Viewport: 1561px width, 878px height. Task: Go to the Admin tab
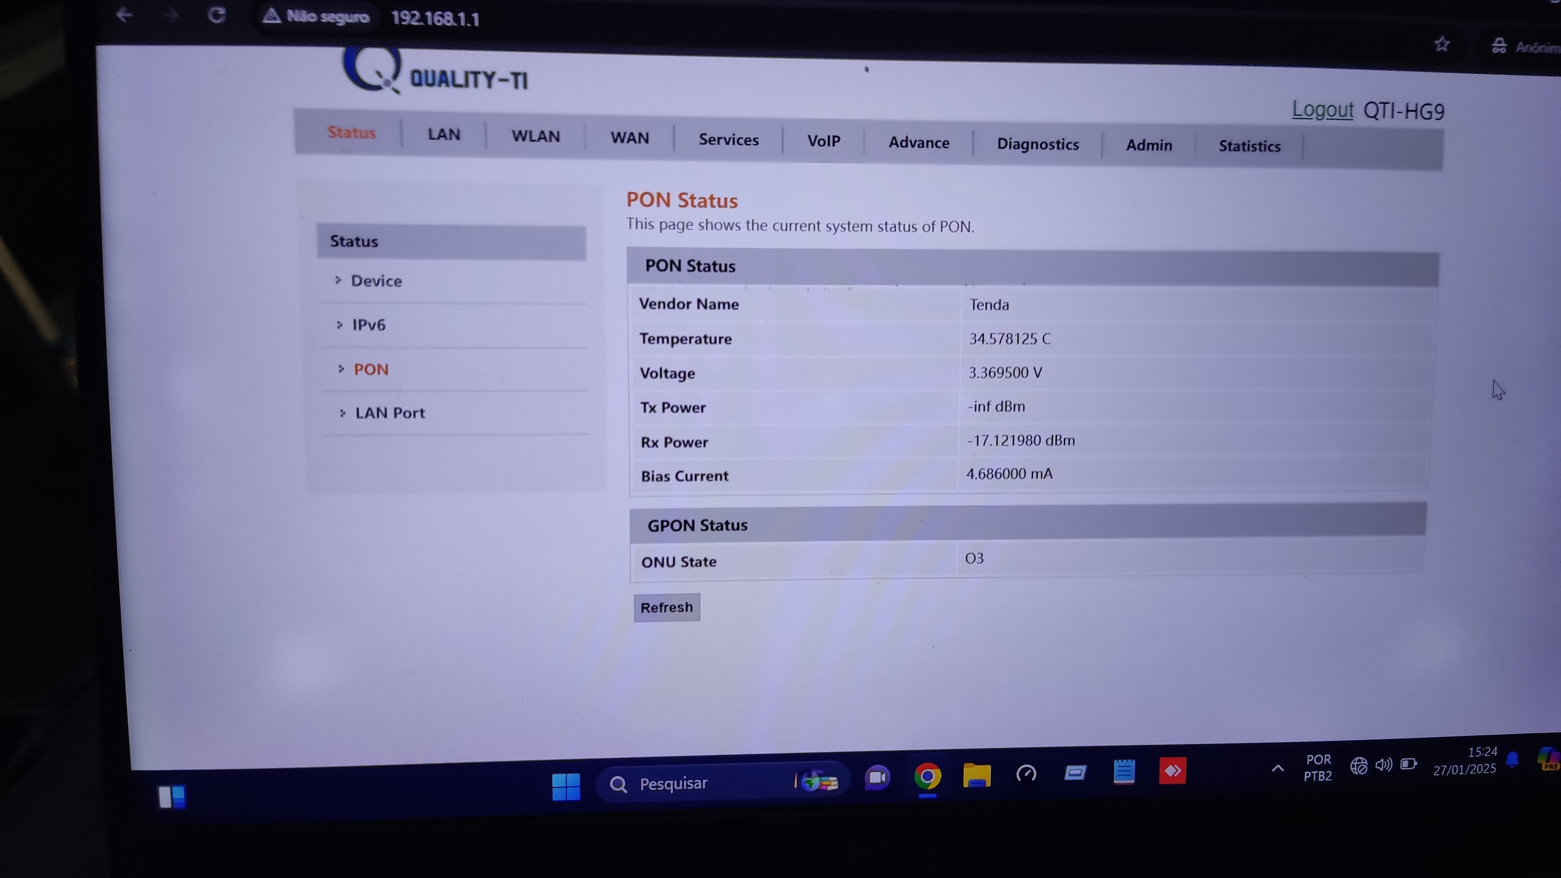coord(1149,146)
